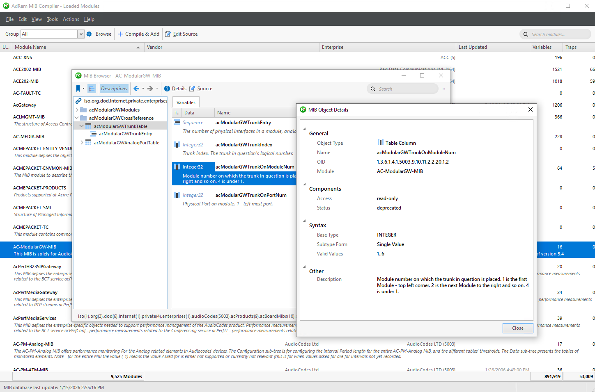This screenshot has height=392, width=595.
Task: Select the acModularGWTrunkOnPortNum variable row
Action: [x=234, y=199]
